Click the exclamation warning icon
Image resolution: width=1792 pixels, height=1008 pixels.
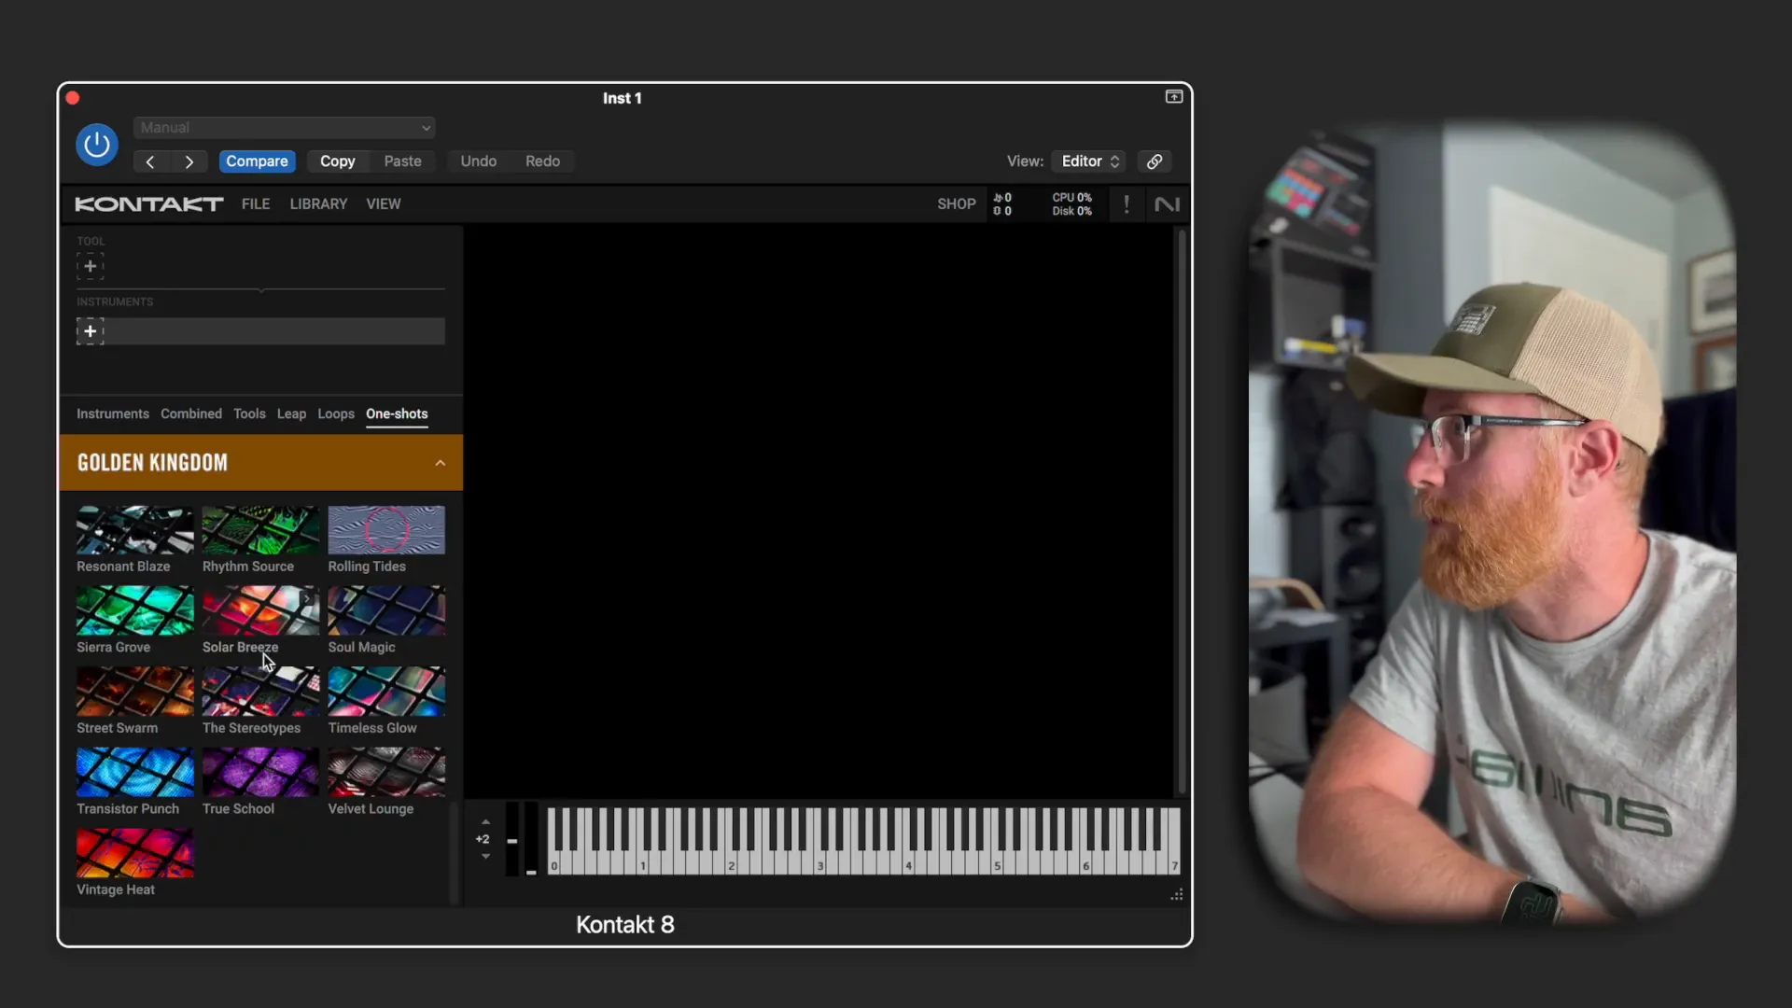[1127, 203]
